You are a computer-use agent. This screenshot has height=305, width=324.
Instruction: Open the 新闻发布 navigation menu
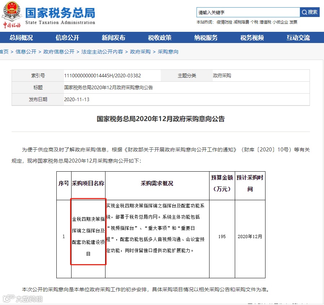[x=113, y=38]
